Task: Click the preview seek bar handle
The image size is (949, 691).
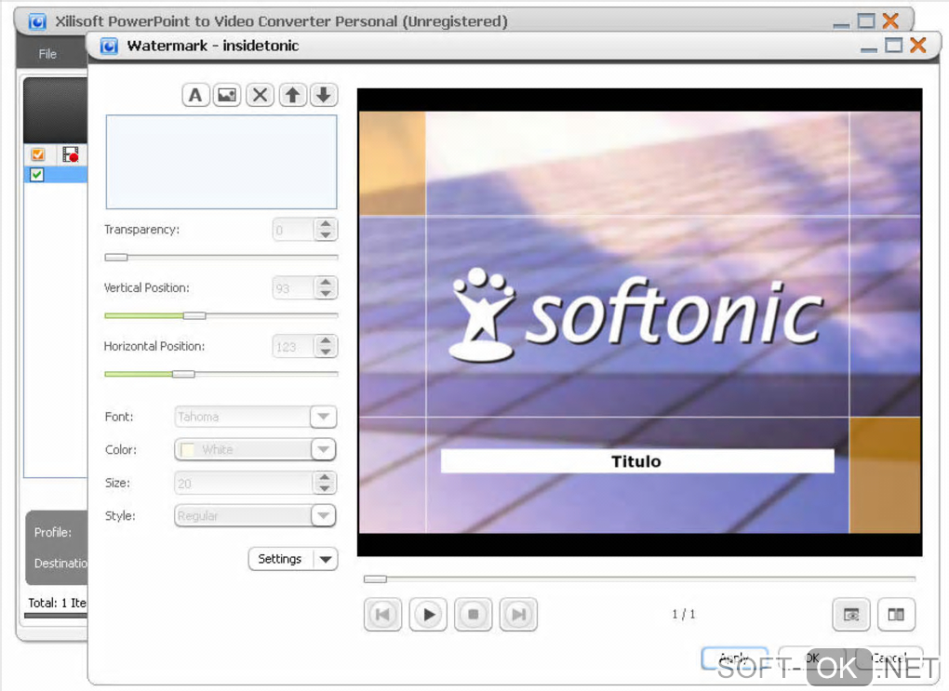Action: (x=375, y=579)
